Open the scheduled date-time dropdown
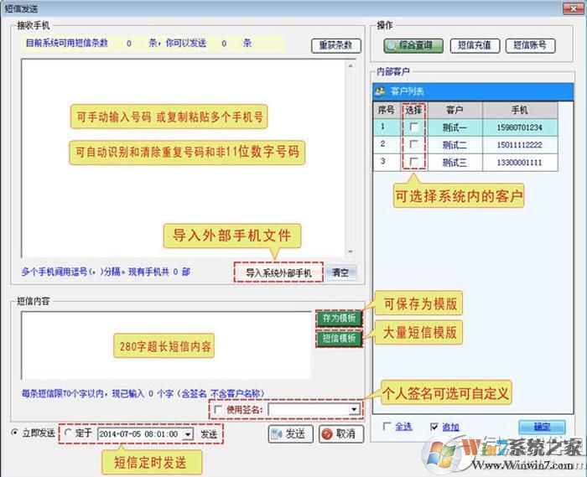This screenshot has height=477, width=587. (x=188, y=434)
